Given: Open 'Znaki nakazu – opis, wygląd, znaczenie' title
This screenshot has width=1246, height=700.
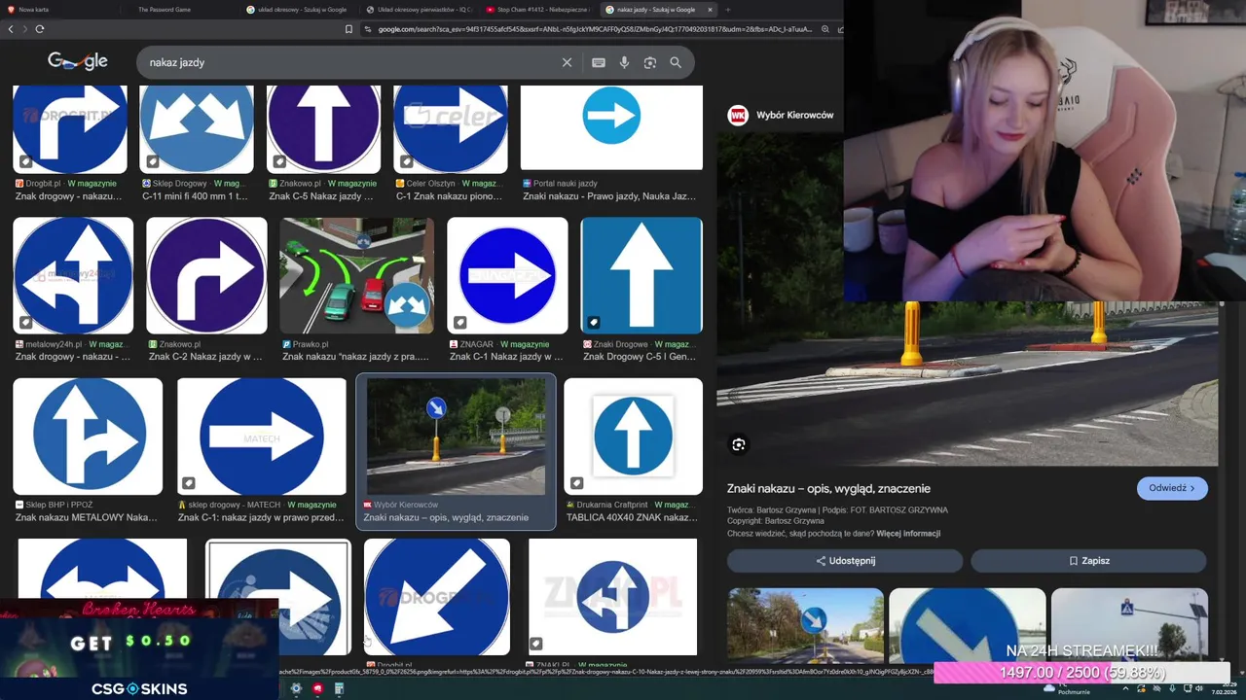Looking at the screenshot, I should point(828,489).
